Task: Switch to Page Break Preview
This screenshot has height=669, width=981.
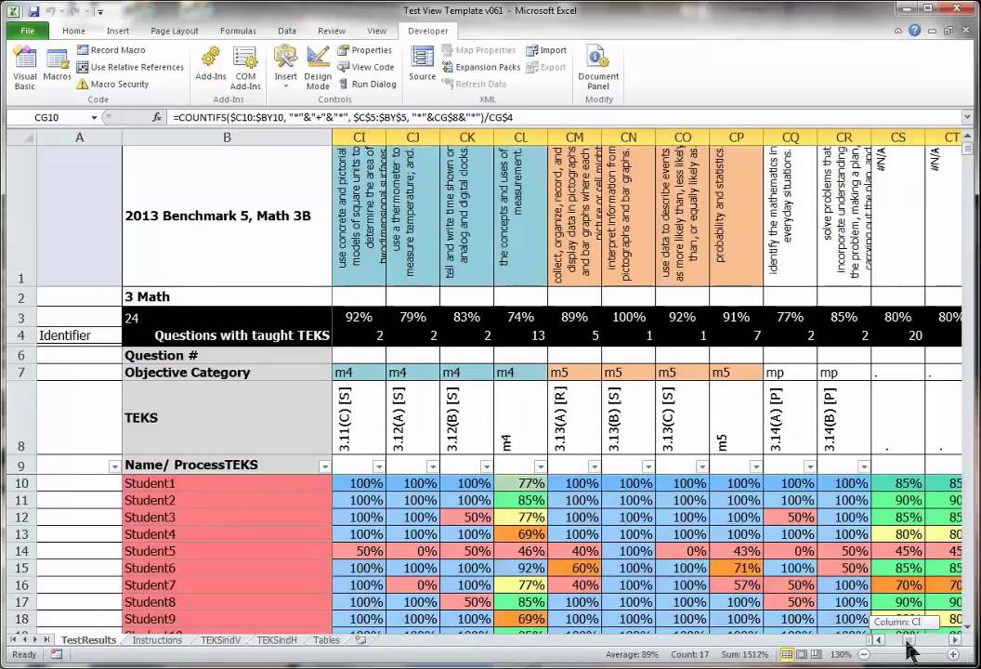Action: 816,655
